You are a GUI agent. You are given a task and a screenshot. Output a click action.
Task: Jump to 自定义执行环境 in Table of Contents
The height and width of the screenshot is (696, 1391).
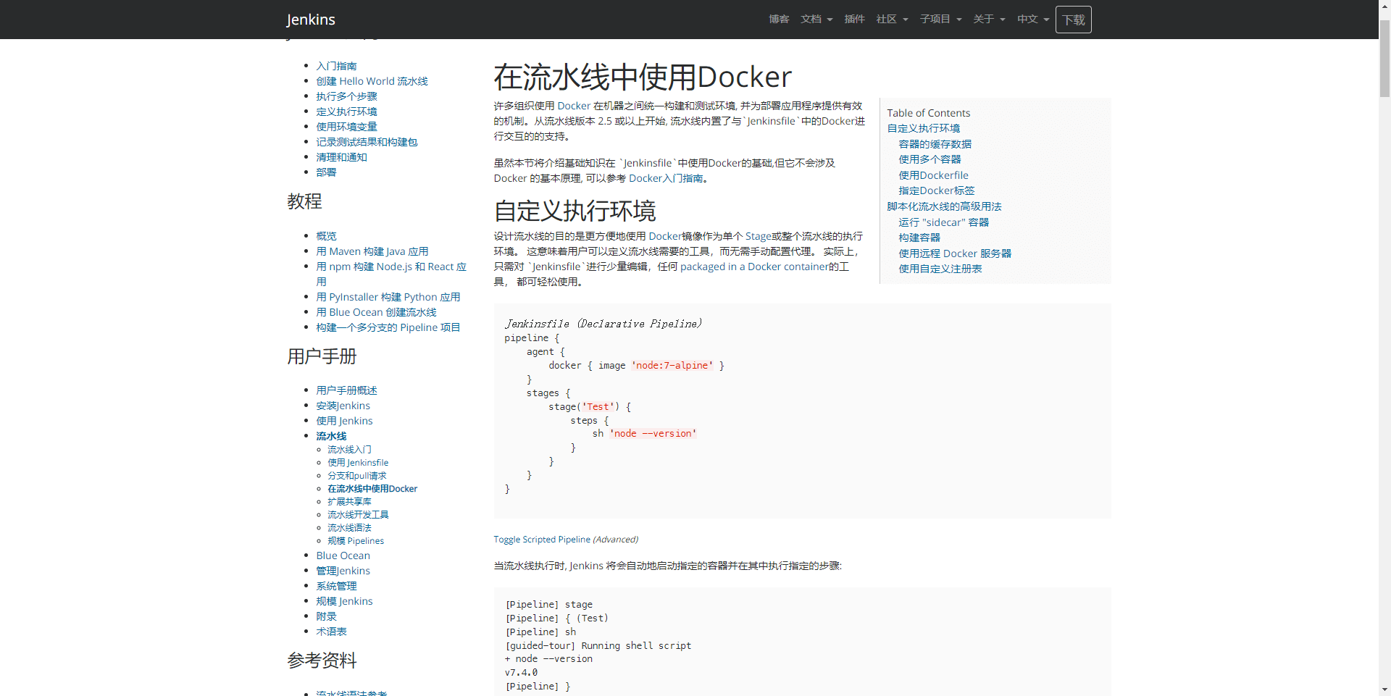(923, 128)
